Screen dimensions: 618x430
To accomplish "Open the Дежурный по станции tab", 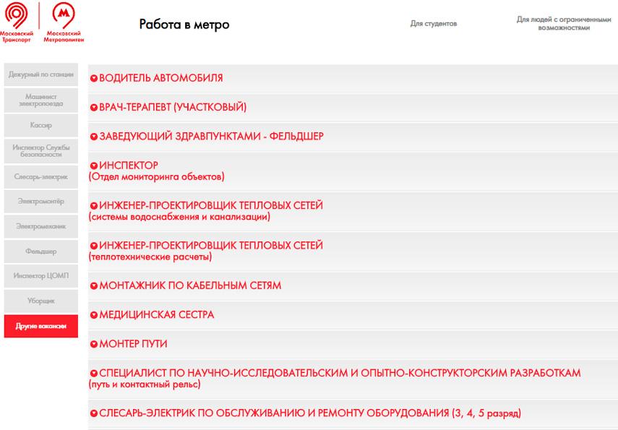I will pyautogui.click(x=41, y=75).
